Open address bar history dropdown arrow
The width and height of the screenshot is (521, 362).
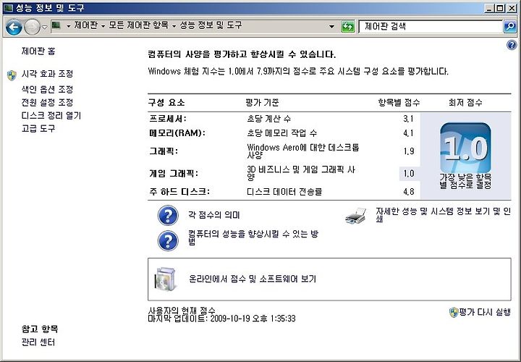tap(331, 26)
